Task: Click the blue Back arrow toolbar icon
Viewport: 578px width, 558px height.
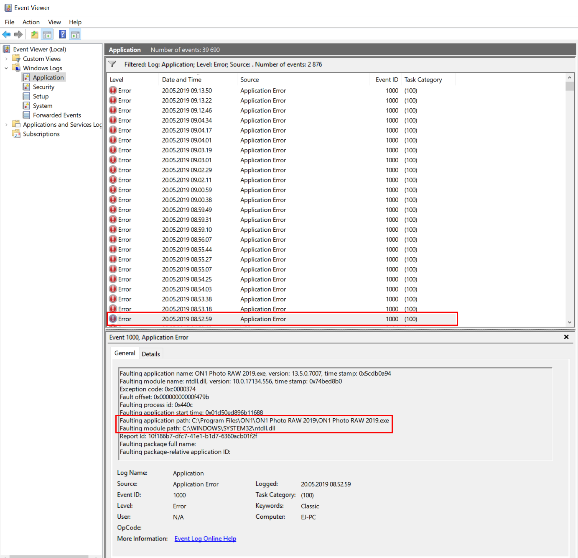Action: (x=6, y=35)
